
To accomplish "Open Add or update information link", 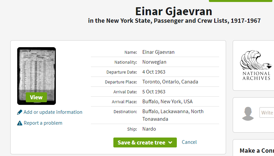I will (53, 112).
